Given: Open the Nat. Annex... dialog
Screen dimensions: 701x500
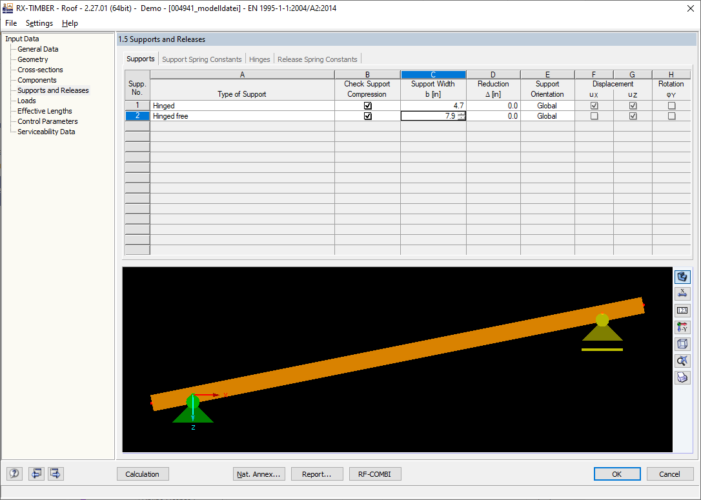Looking at the screenshot, I should [x=259, y=474].
